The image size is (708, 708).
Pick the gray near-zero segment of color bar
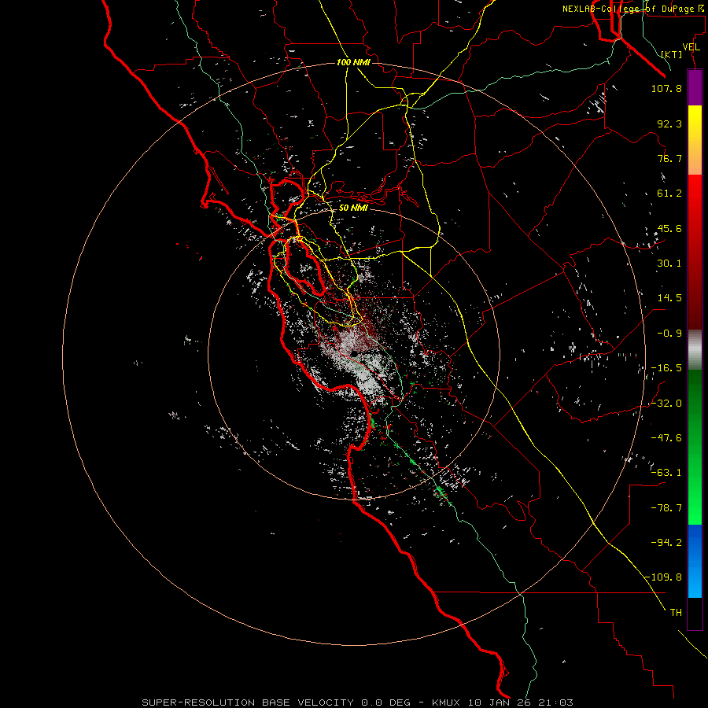click(x=695, y=350)
